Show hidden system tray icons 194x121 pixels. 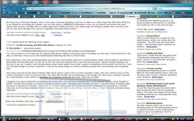coord(170,119)
